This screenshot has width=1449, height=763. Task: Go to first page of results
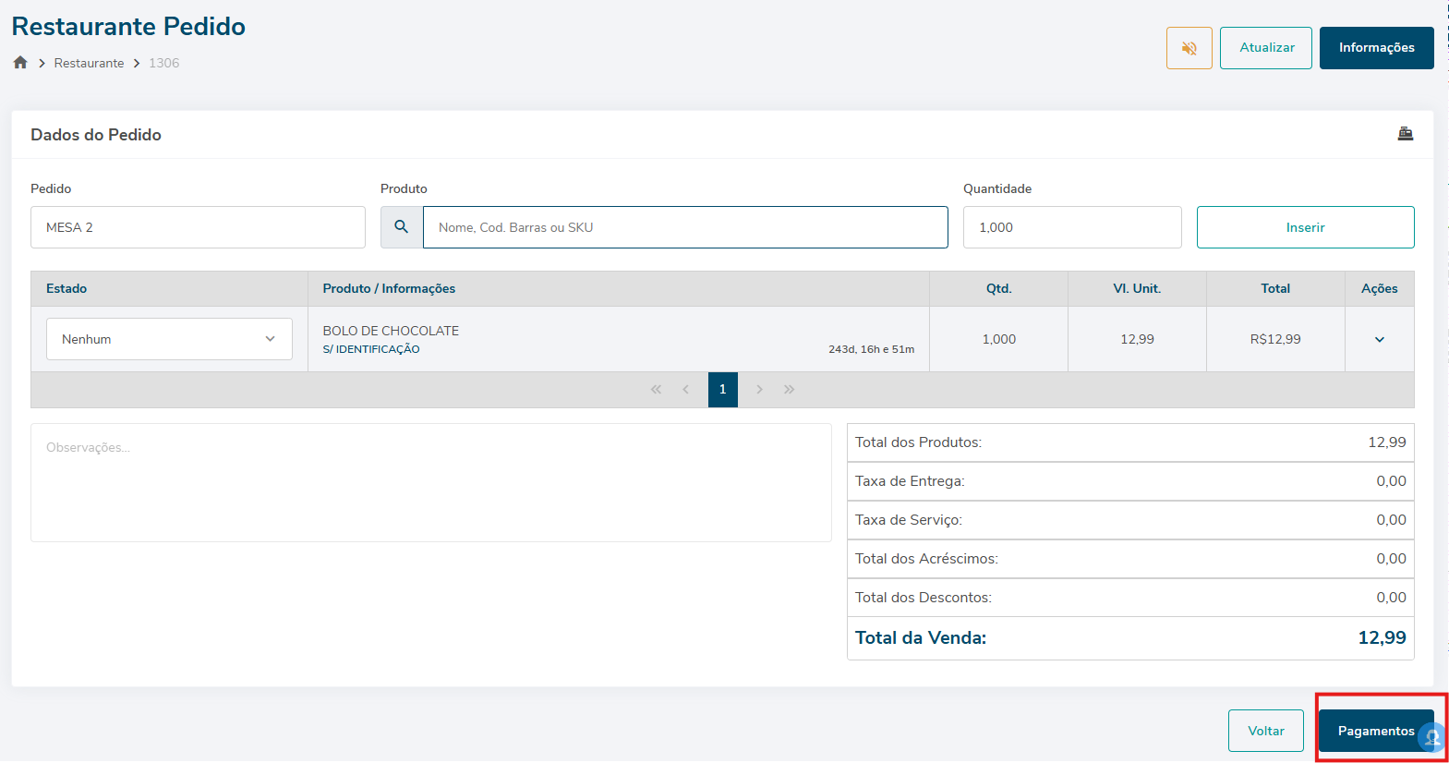[x=656, y=390]
